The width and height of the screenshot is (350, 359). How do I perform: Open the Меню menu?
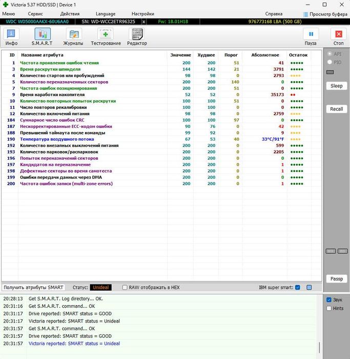(8, 14)
